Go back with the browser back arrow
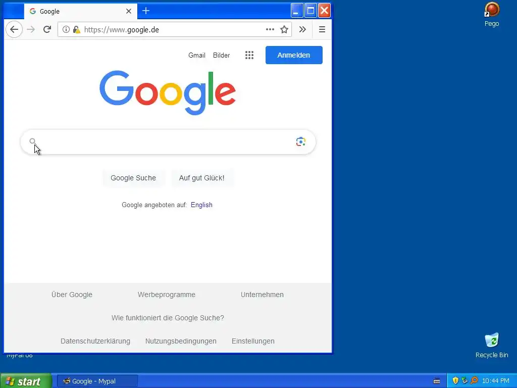The width and height of the screenshot is (517, 388). (x=14, y=29)
